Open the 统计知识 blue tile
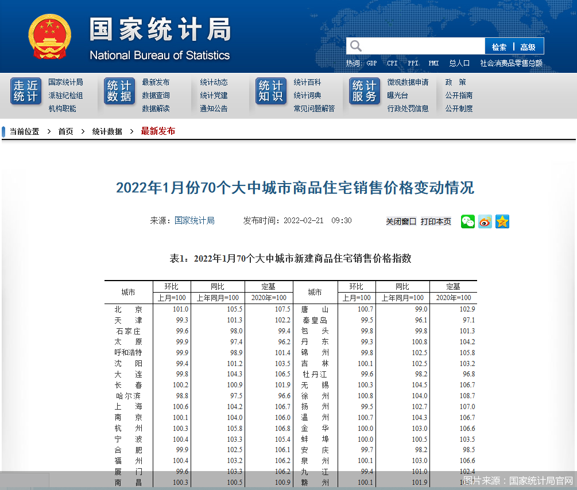Viewport: 577px width, 490px height. [x=270, y=91]
